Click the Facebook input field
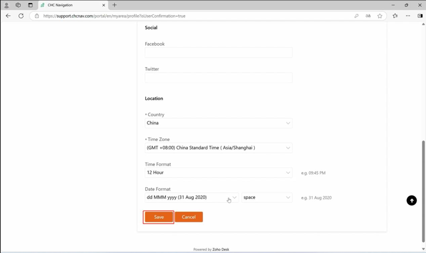Image resolution: width=426 pixels, height=253 pixels. coord(219,53)
